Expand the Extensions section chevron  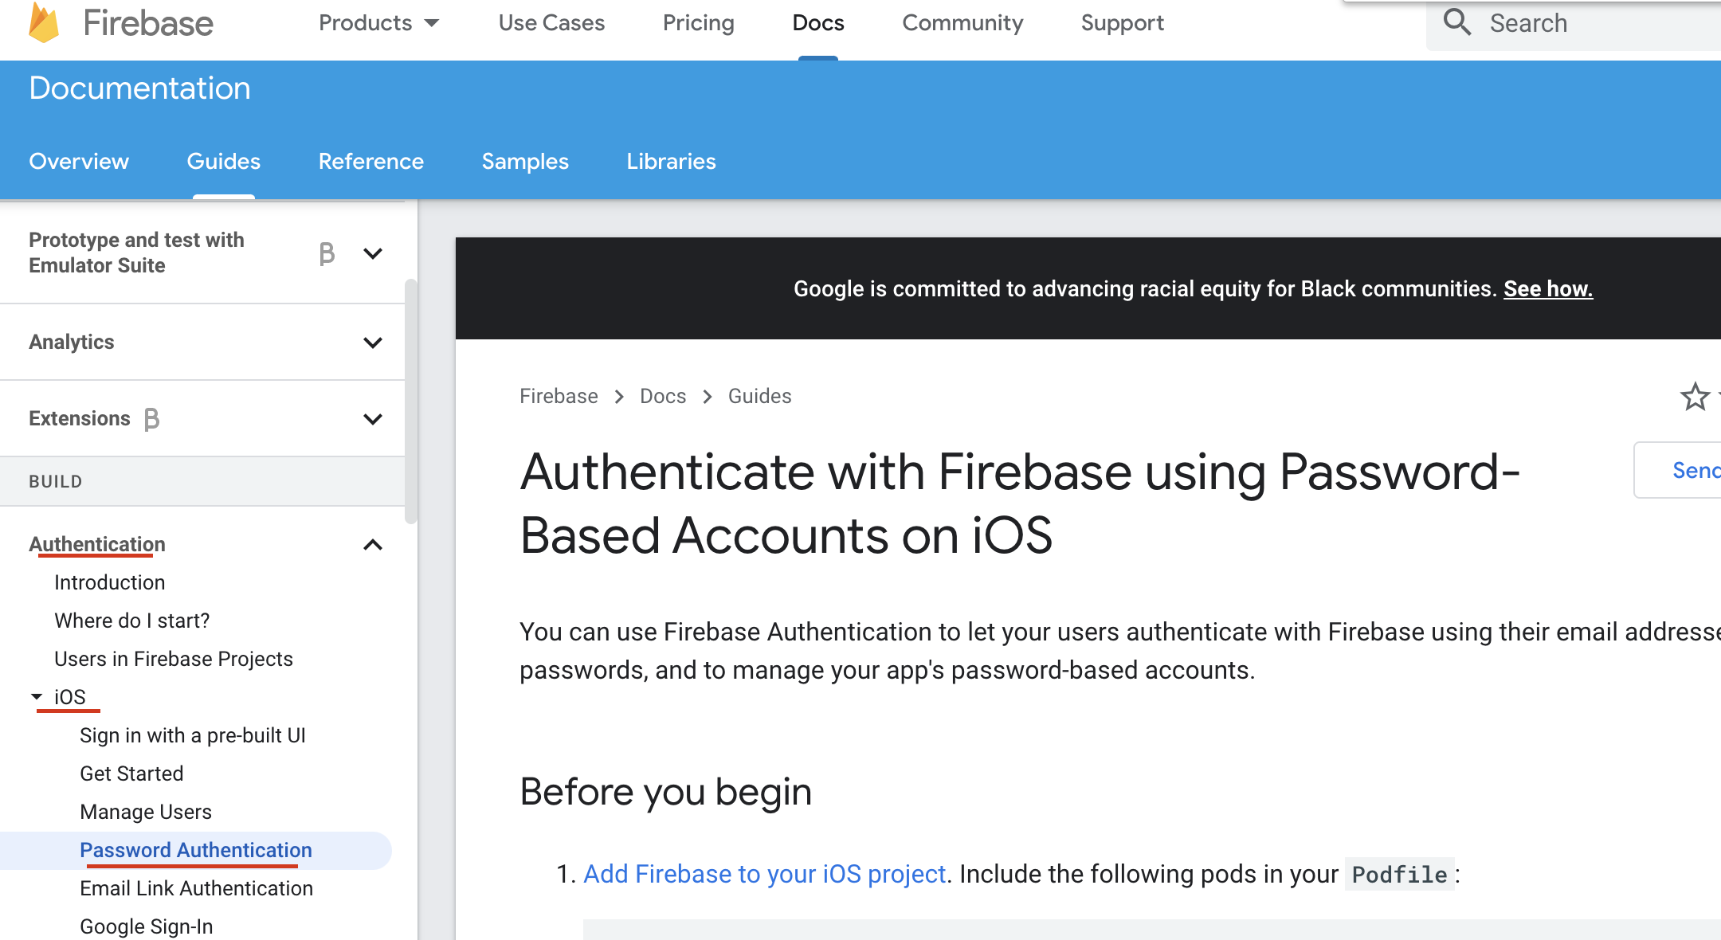372,419
